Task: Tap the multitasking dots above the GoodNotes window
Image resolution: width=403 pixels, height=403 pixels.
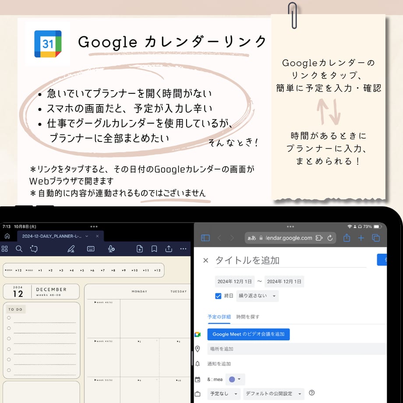Action: 94,226
